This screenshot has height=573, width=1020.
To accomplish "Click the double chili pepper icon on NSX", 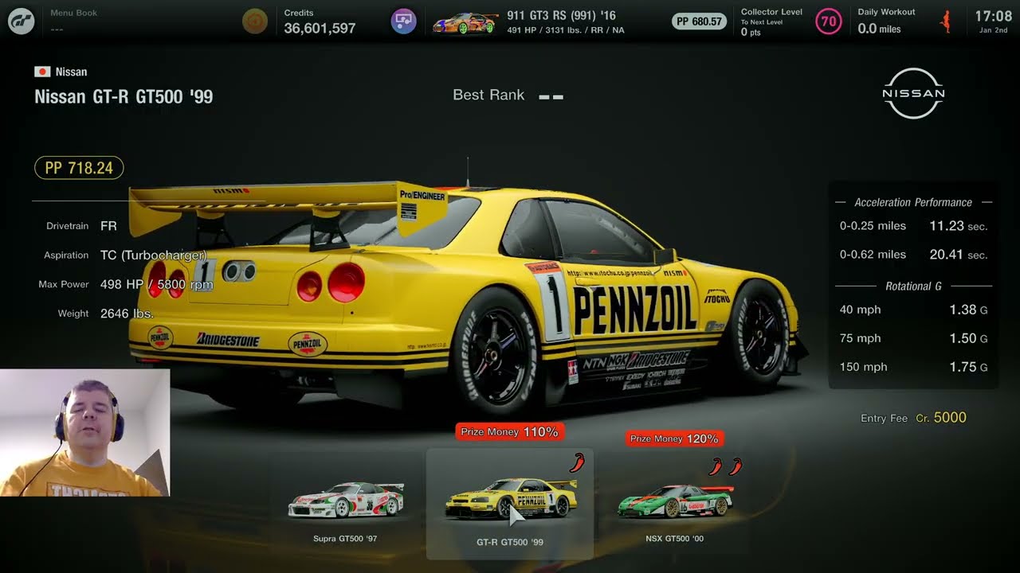I will coord(726,466).
